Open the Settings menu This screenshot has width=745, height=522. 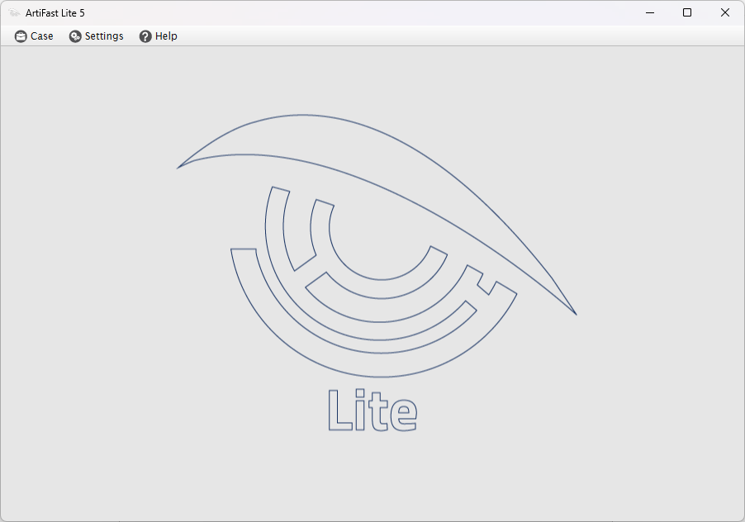pyautogui.click(x=97, y=36)
